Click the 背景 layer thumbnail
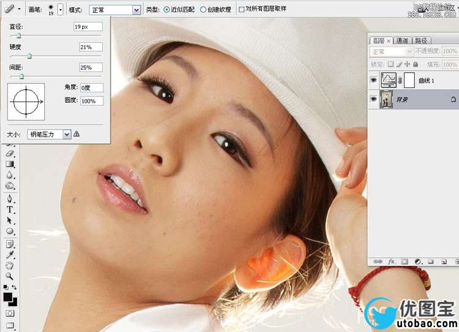This screenshot has height=332, width=459. pyautogui.click(x=386, y=100)
